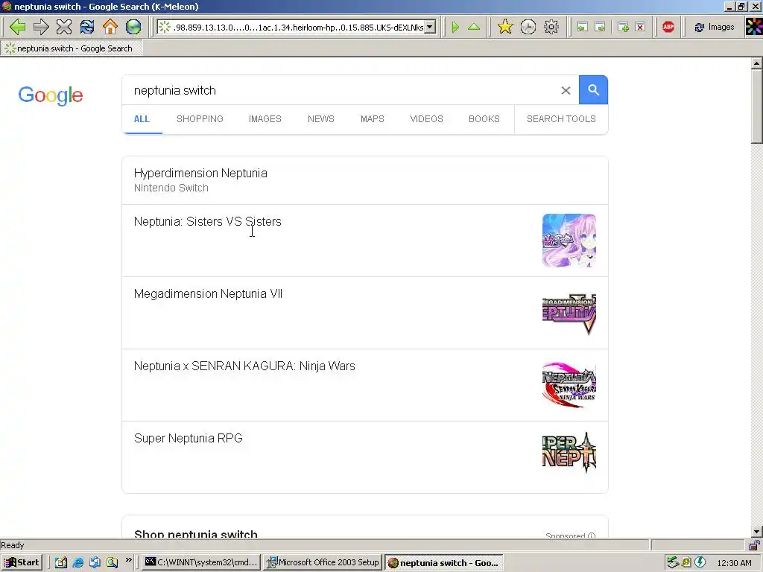Click the K-Meleon throbber icon at far right

(754, 27)
